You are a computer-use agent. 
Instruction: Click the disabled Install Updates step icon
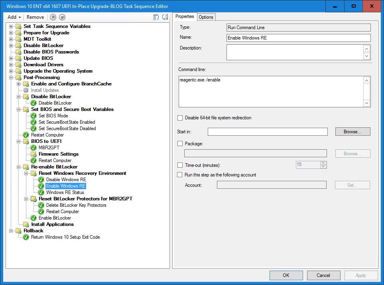pyautogui.click(x=26, y=90)
